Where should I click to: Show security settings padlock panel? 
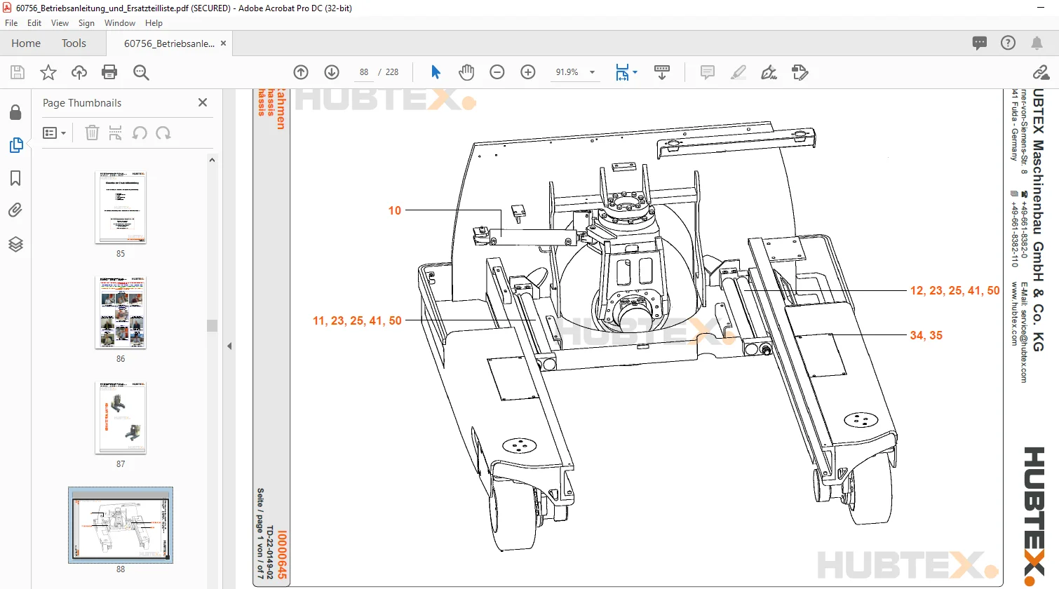point(15,112)
